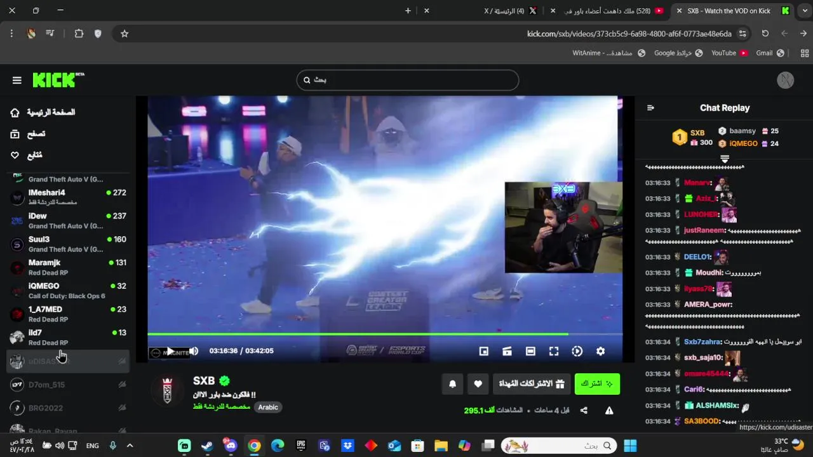Toggle picture-in-picture mini player

click(x=483, y=351)
